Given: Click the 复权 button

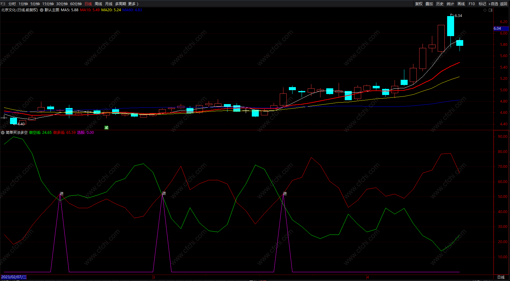Looking at the screenshot, I should point(419,4).
